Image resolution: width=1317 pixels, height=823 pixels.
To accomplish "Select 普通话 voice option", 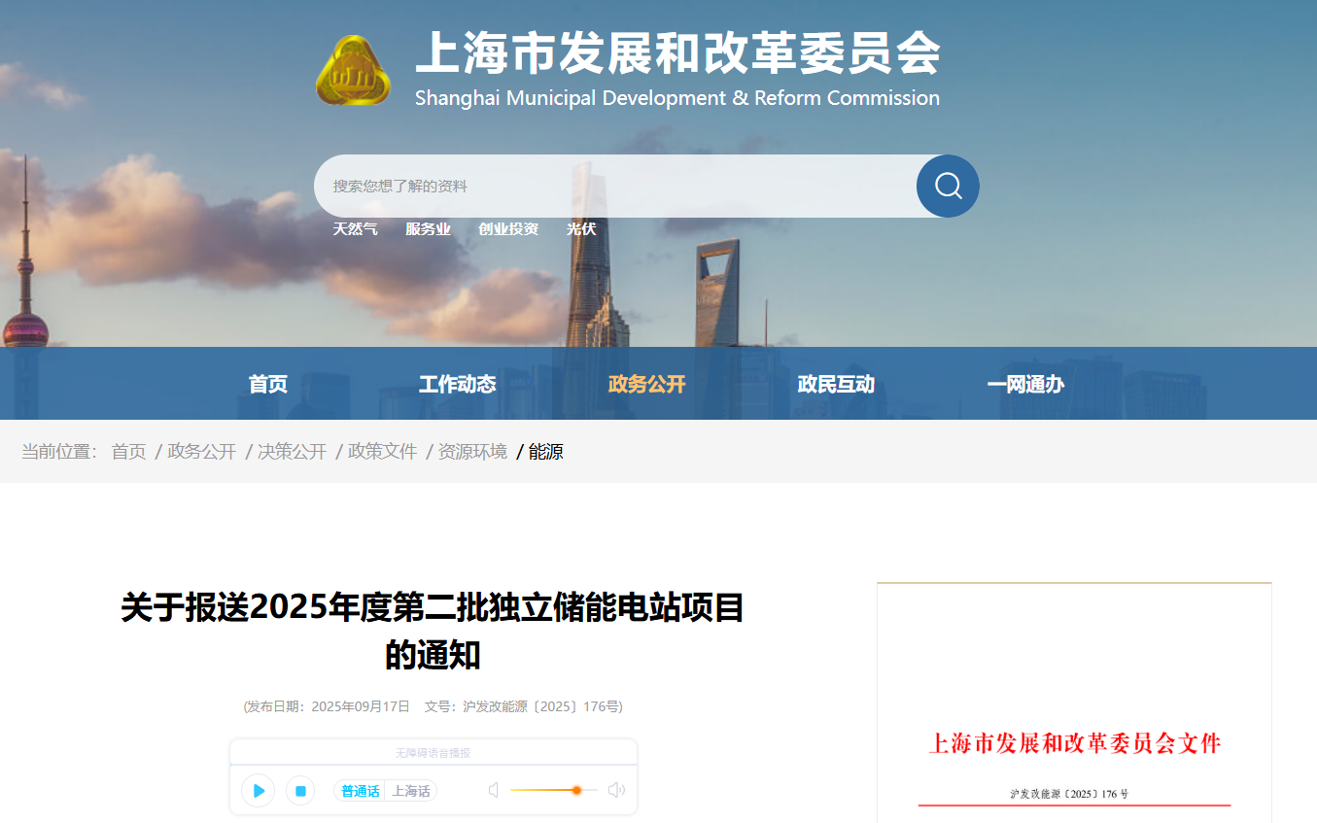I will 360,791.
